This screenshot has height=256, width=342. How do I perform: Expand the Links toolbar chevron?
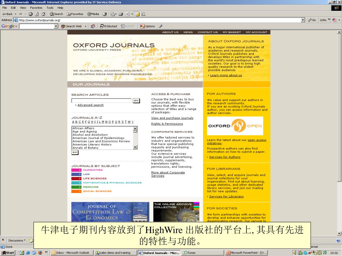coord(329,20)
